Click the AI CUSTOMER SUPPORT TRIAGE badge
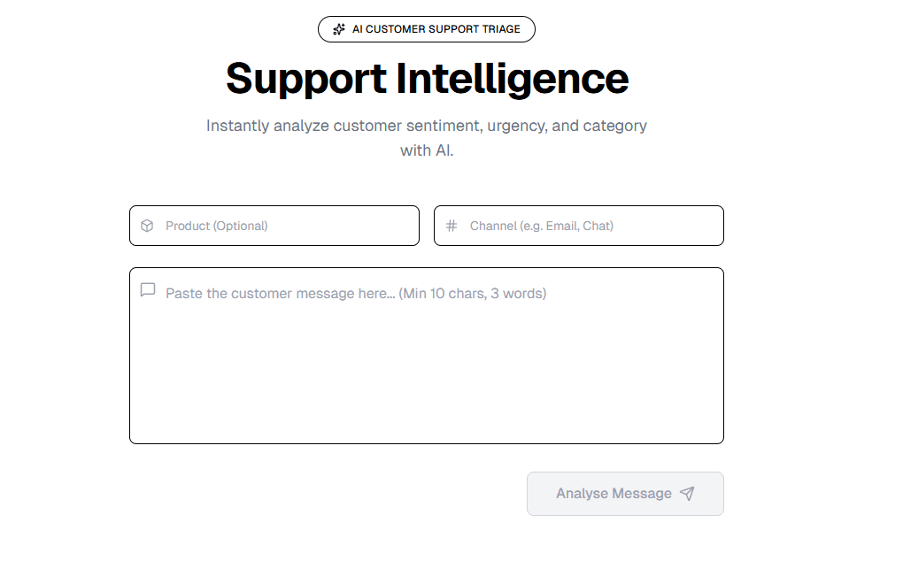 tap(426, 28)
